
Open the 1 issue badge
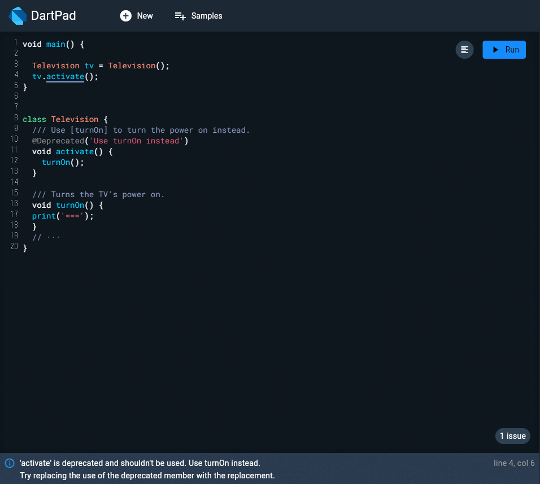point(512,436)
